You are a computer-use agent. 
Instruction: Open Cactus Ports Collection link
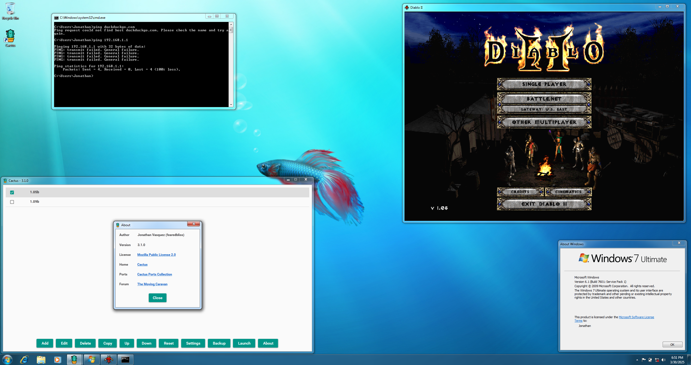point(154,274)
